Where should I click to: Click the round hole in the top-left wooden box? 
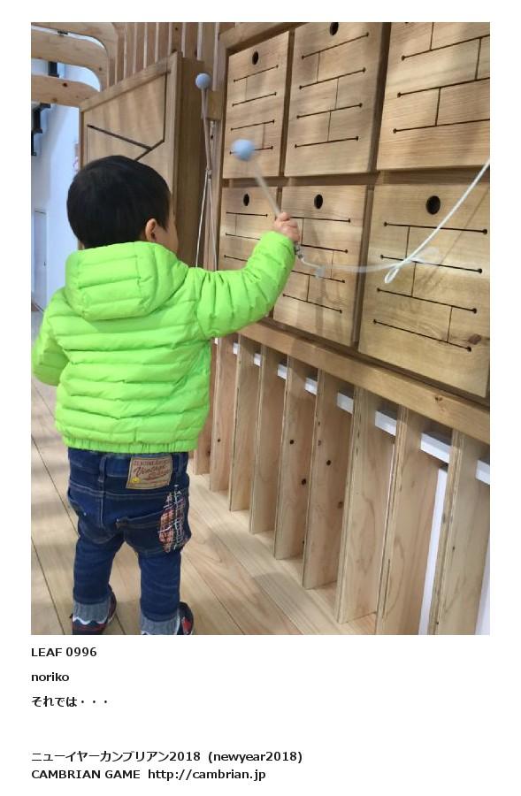255,57
